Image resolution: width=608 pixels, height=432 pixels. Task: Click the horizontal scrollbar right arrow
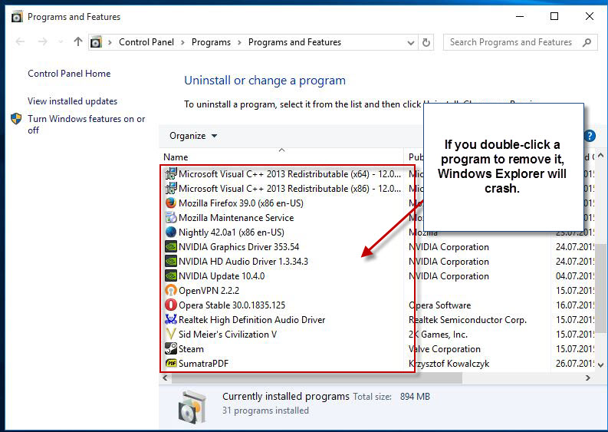pyautogui.click(x=588, y=378)
